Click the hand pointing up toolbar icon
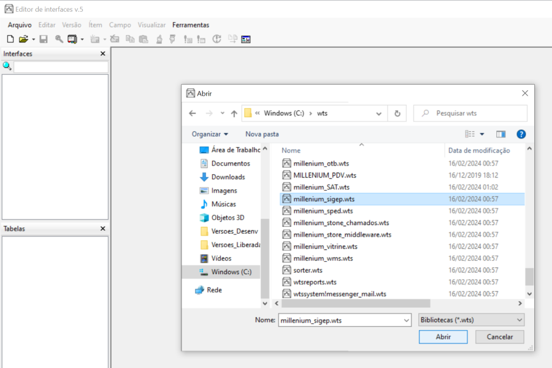Image resolution: width=552 pixels, height=368 pixels. pyautogui.click(x=159, y=39)
